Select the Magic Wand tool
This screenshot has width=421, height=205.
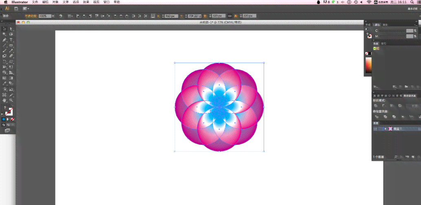click(x=4, y=34)
